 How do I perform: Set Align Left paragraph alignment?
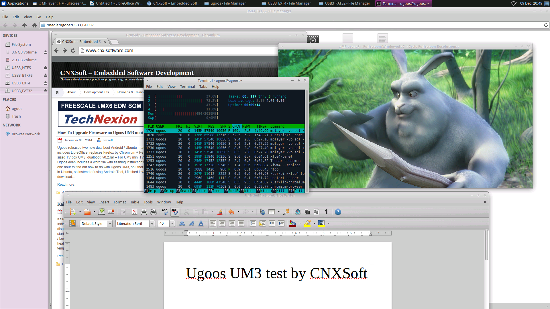(213, 223)
